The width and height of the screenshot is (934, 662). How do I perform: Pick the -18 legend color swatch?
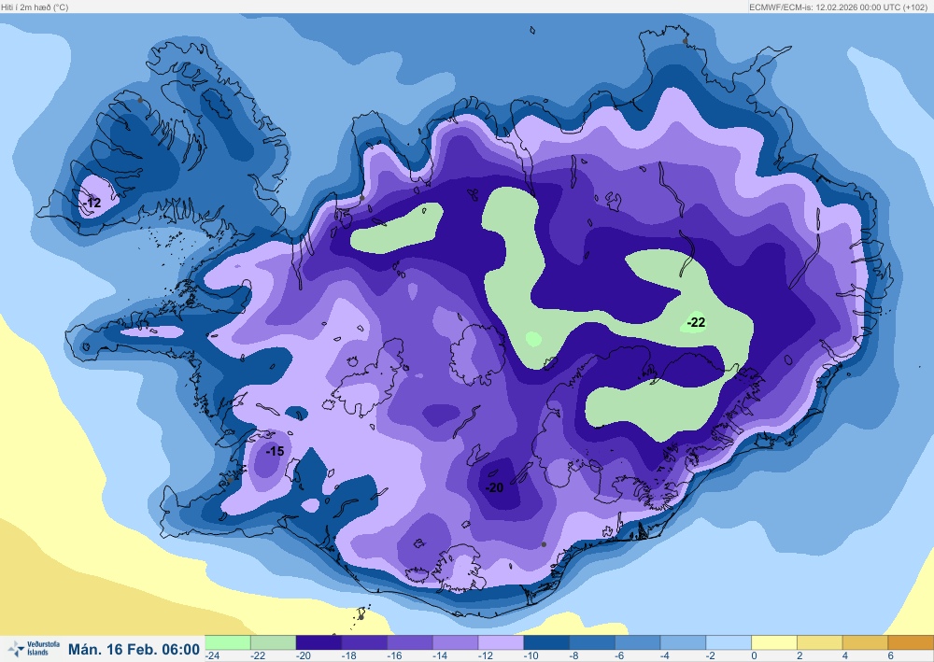pos(364,642)
